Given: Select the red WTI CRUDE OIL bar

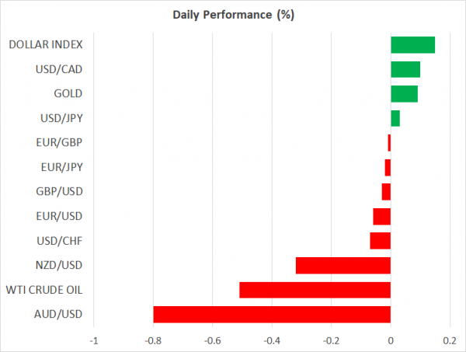Looking at the screenshot, I should pos(315,290).
